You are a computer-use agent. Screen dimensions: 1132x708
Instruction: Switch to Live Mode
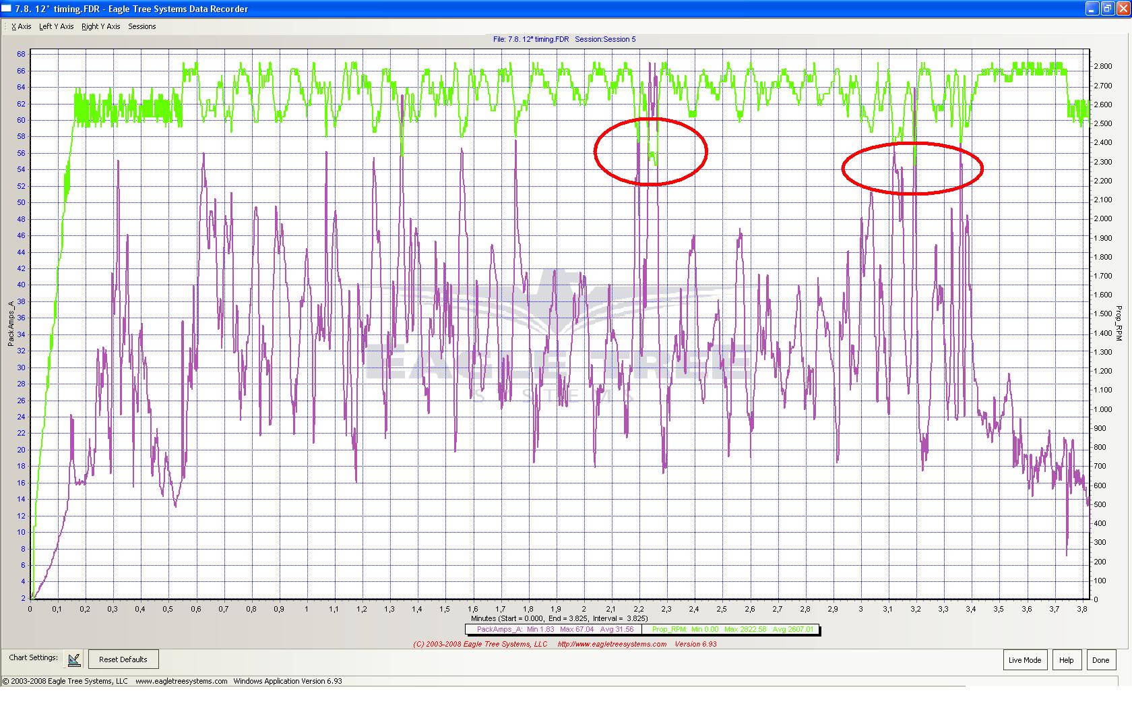[x=1025, y=660]
